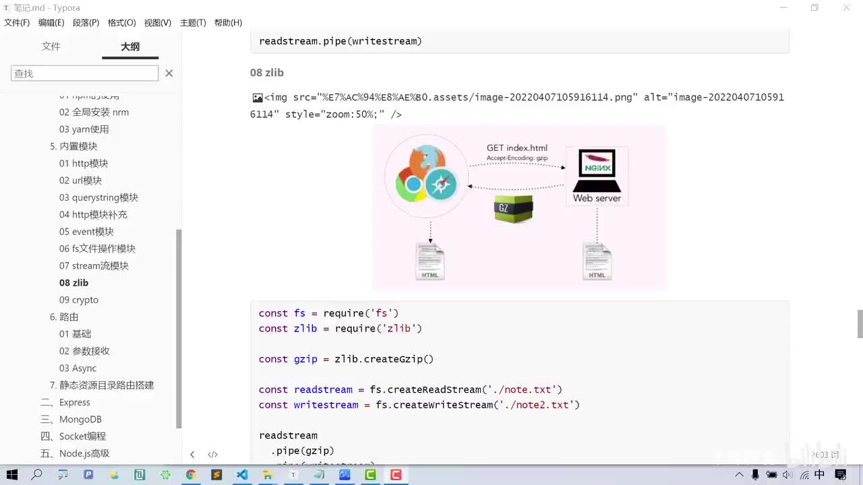
Task: Open the 视图(V) menu
Action: [x=158, y=23]
